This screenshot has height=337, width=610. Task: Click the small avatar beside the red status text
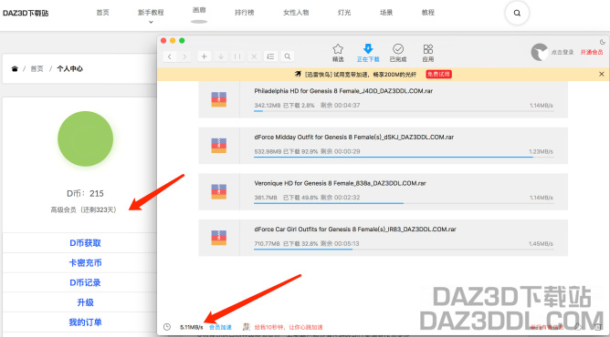pyautogui.click(x=246, y=327)
